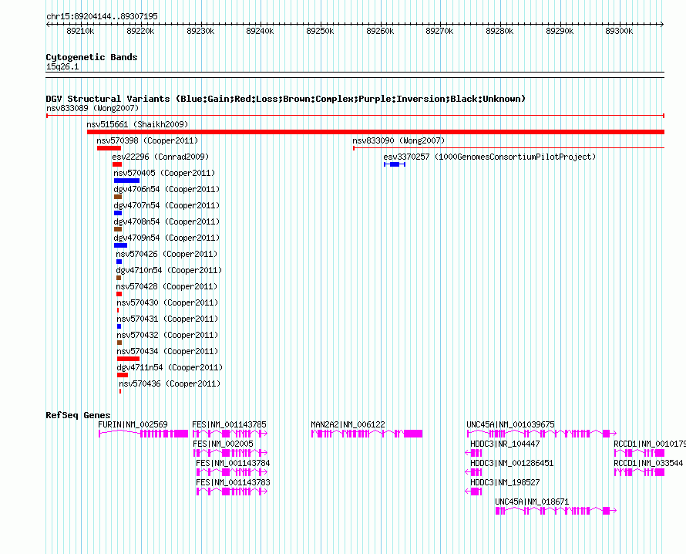Click the red nsv570428 loss marker

pyautogui.click(x=119, y=294)
